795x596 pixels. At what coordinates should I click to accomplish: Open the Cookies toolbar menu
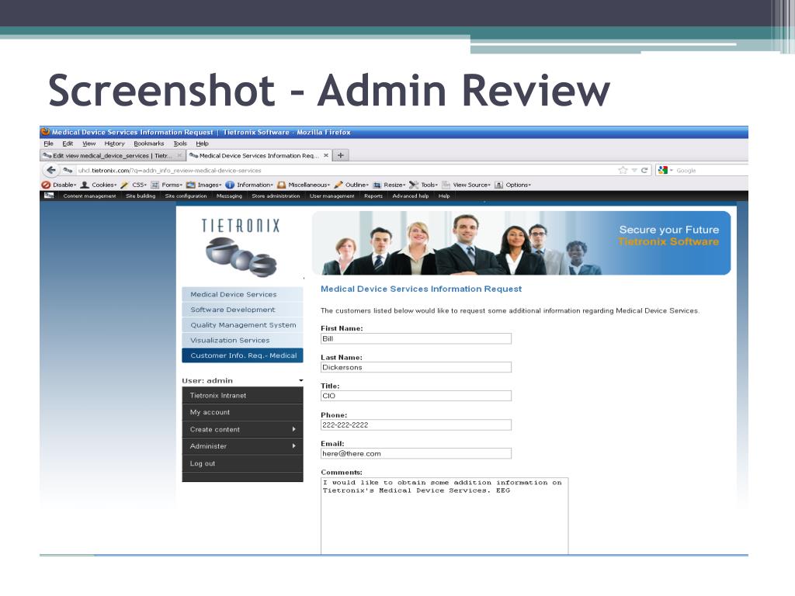pos(99,185)
